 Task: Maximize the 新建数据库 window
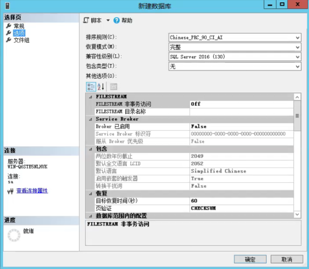(x=282, y=5)
